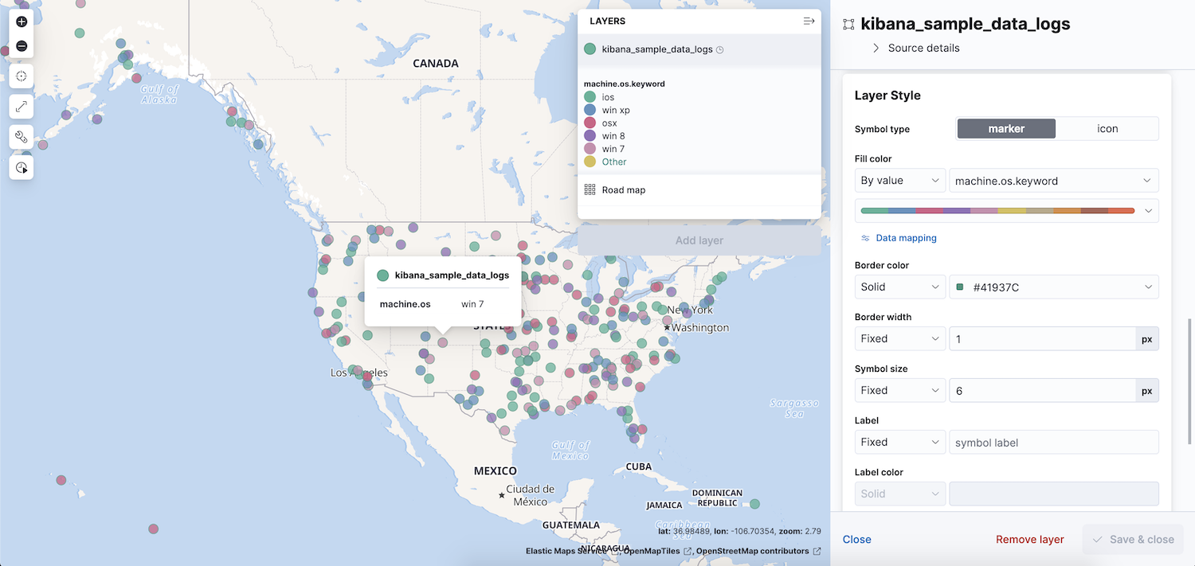
Task: Open the Fill color By value dropdown
Action: click(x=899, y=180)
